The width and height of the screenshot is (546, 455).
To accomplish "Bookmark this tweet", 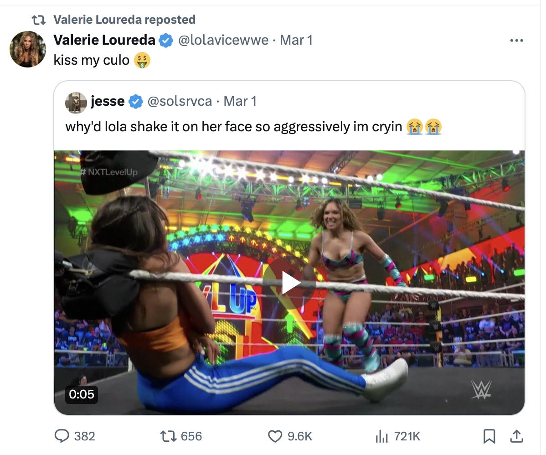I will click(x=489, y=436).
